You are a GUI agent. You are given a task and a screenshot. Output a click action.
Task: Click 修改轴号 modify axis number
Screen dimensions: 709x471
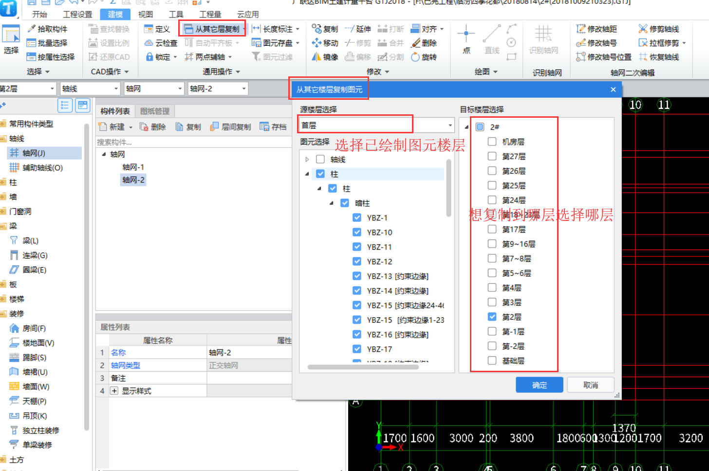coord(597,43)
